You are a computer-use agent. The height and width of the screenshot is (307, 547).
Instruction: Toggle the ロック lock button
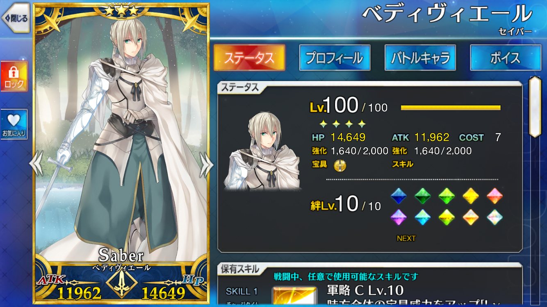(x=14, y=77)
